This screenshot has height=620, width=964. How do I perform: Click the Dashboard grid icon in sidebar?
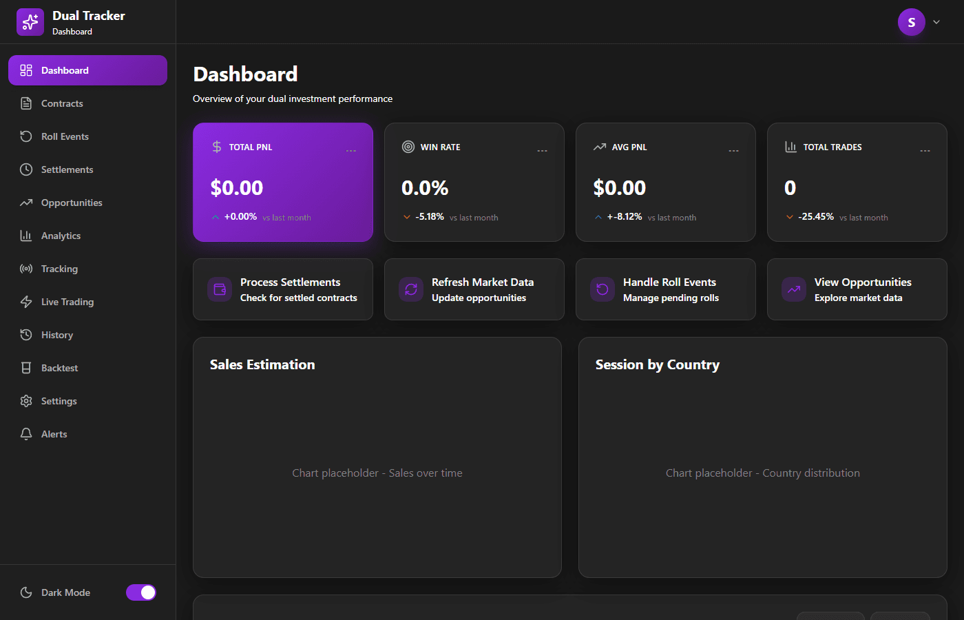26,70
